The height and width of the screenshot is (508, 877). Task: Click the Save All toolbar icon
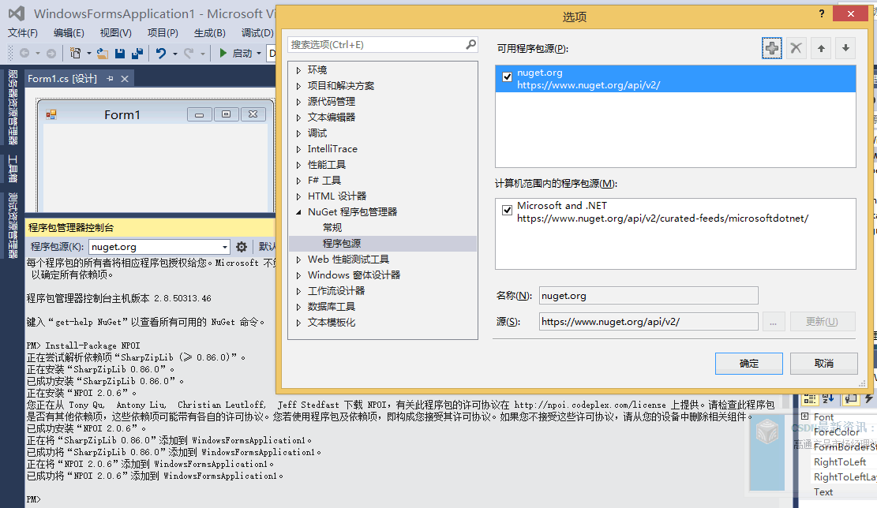tap(137, 53)
